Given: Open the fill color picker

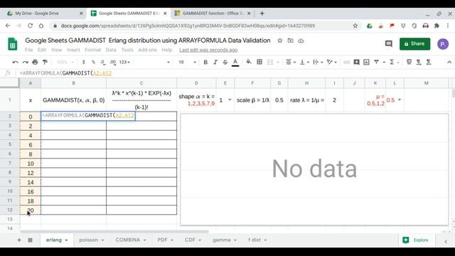Looking at the screenshot, I should point(249,62).
